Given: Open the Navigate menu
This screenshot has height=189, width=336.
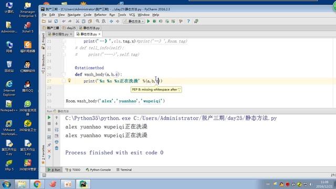Looking at the screenshot, I should click(74, 15).
